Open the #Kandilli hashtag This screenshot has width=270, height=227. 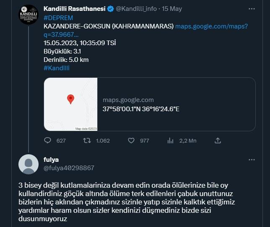[57, 68]
